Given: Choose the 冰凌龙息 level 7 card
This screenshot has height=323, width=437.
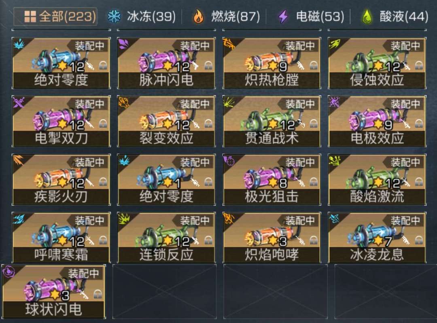Looking at the screenshot, I should pyautogui.click(x=377, y=238).
